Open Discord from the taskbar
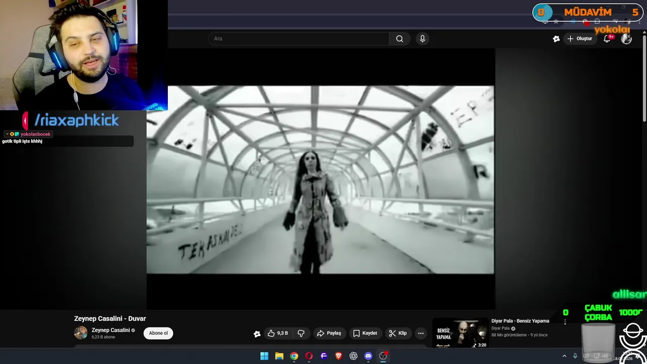The image size is (647, 364). click(368, 356)
